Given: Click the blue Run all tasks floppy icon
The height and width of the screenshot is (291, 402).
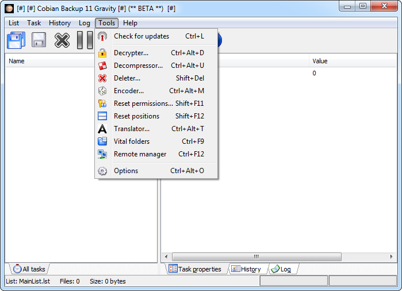Looking at the screenshot, I should point(16,40).
